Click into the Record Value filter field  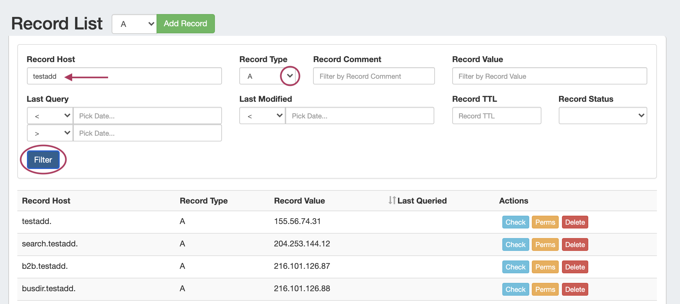tap(549, 76)
